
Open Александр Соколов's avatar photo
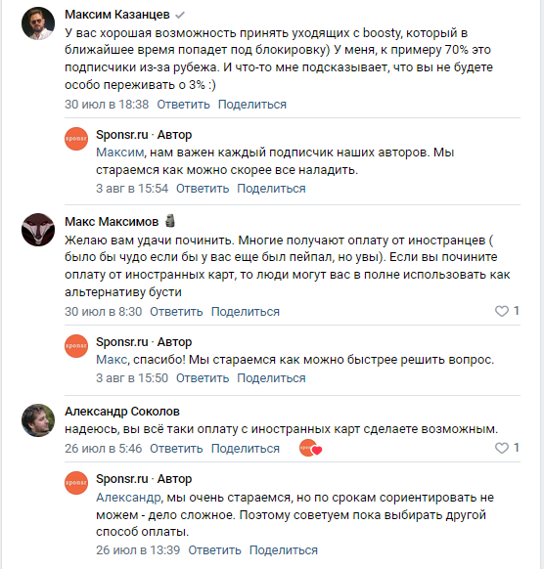pyautogui.click(x=38, y=420)
